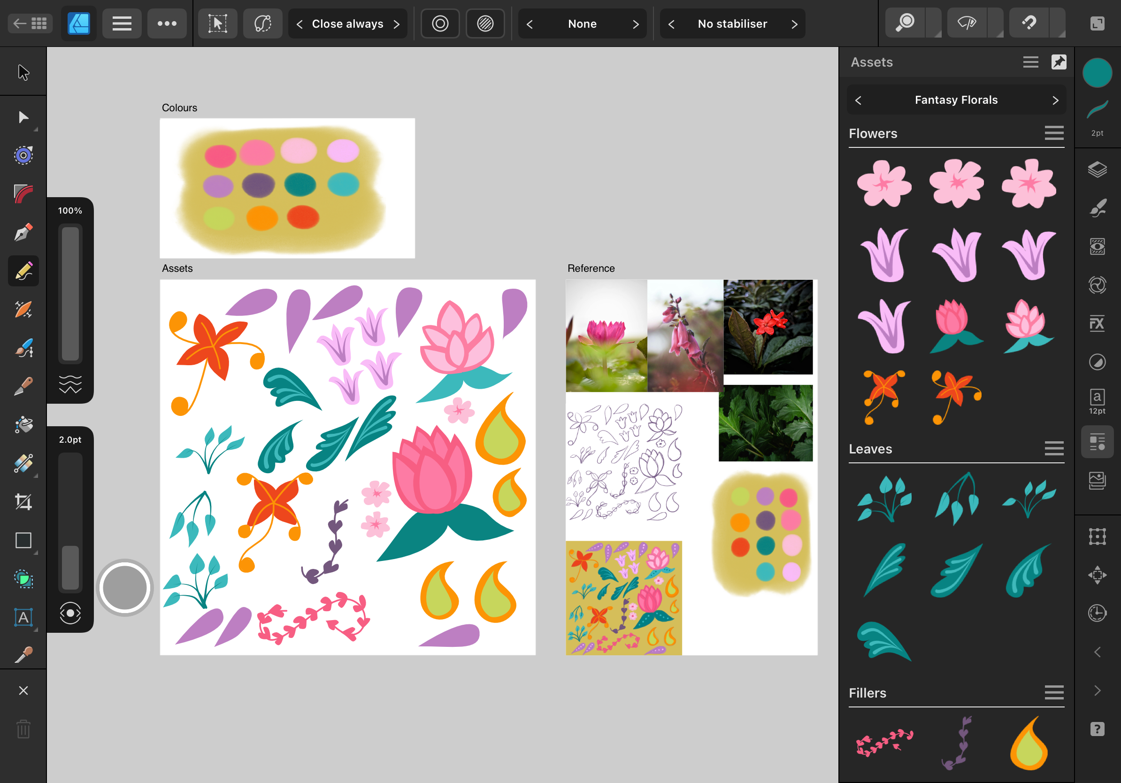
Task: Pin the Assets panel
Action: pyautogui.click(x=1059, y=62)
